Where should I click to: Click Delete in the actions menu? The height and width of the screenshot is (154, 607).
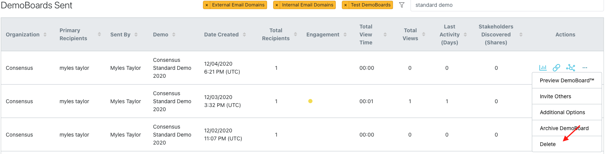click(x=547, y=144)
